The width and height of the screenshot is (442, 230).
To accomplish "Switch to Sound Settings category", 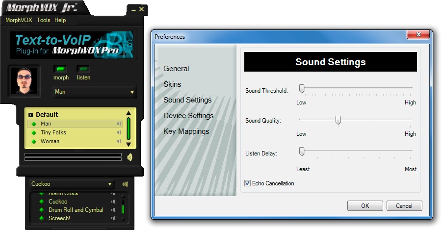I will (x=187, y=100).
